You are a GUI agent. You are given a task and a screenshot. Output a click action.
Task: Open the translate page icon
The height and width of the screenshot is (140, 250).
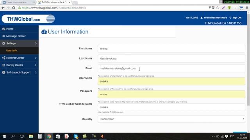pyautogui.click(x=214, y=8)
